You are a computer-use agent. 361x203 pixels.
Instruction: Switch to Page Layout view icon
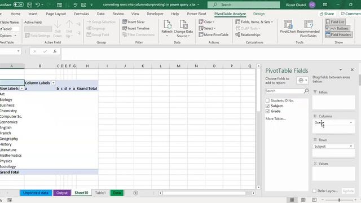click(303, 200)
